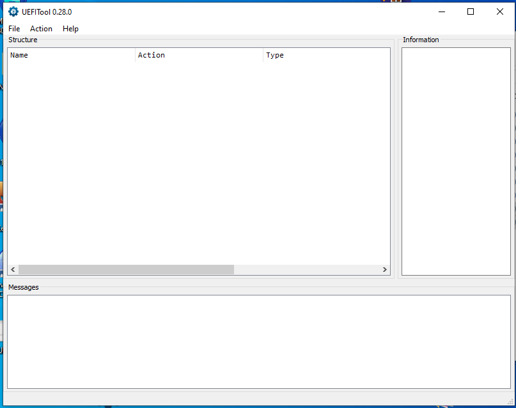The width and height of the screenshot is (516, 408).
Task: Click the UEFITool 0.28.0 title bar text
Action: (x=47, y=12)
